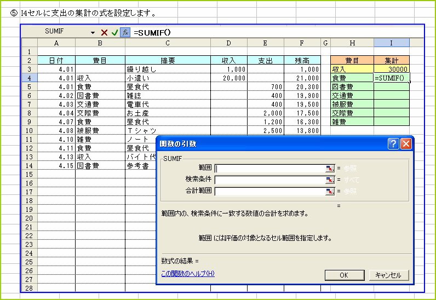Click the 参考書 cell
The image size is (436, 300).
[141, 165]
